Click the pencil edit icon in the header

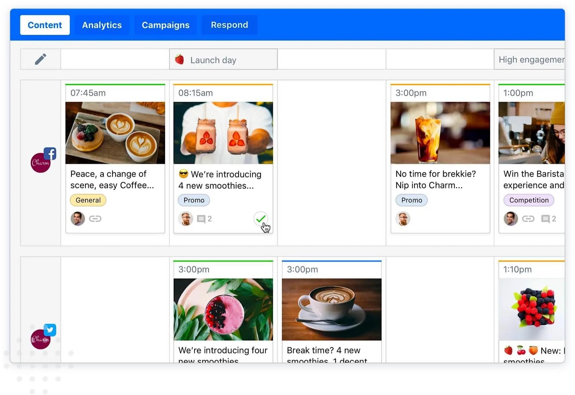tap(41, 59)
